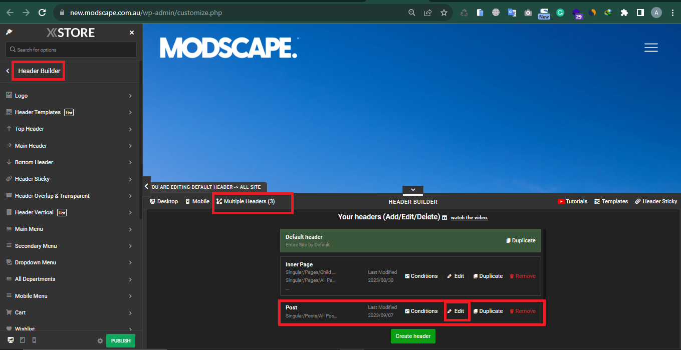Screen dimensions: 681x350
Task: Duplicate the Post header
Action: click(x=488, y=311)
